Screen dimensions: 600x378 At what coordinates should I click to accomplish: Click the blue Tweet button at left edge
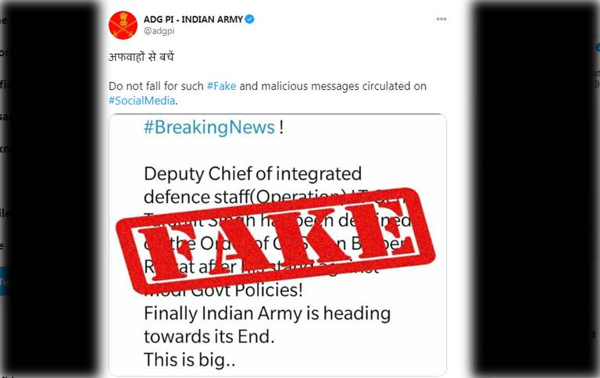(3, 281)
